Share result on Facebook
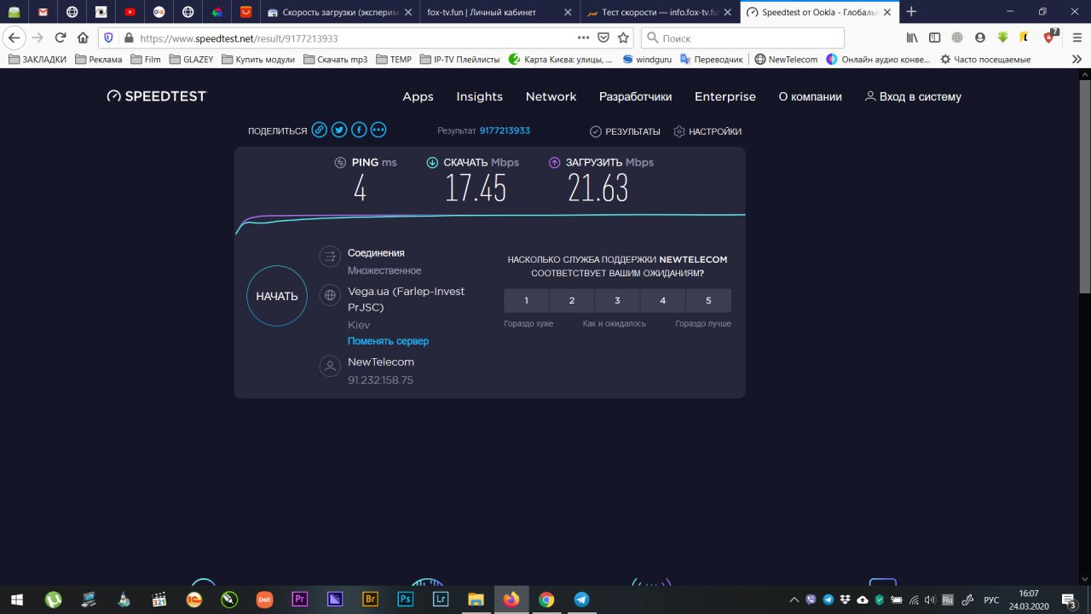Viewport: 1091px width, 614px height. 359,130
